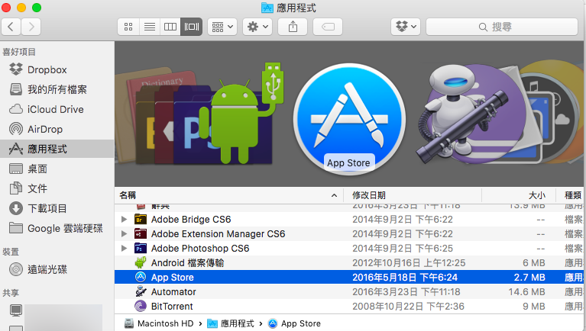This screenshot has height=331, width=586.
Task: Switch to column view
Action: coord(170,27)
